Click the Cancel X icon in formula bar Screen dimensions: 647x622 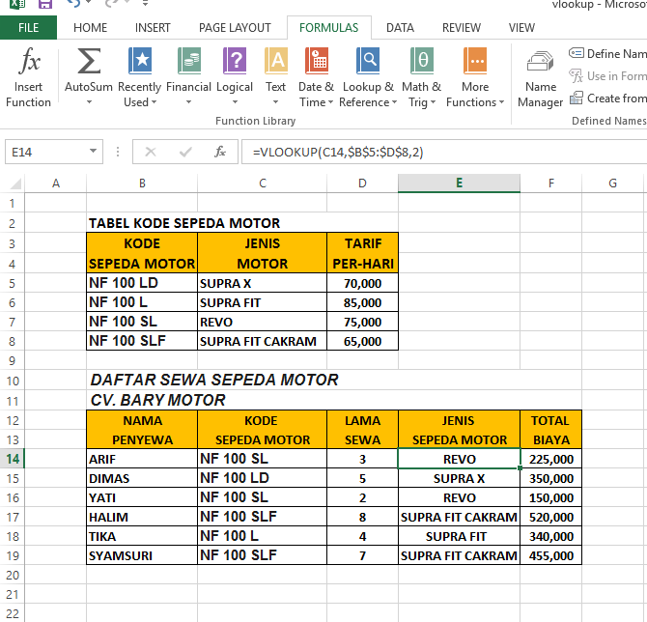(151, 152)
